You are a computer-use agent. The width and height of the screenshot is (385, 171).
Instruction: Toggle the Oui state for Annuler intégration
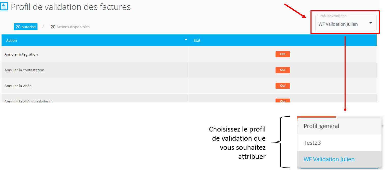tap(283, 54)
